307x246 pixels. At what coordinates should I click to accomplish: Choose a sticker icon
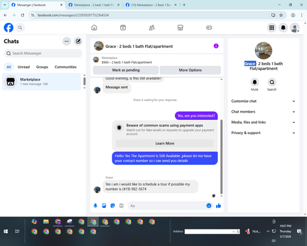(x=112, y=205)
